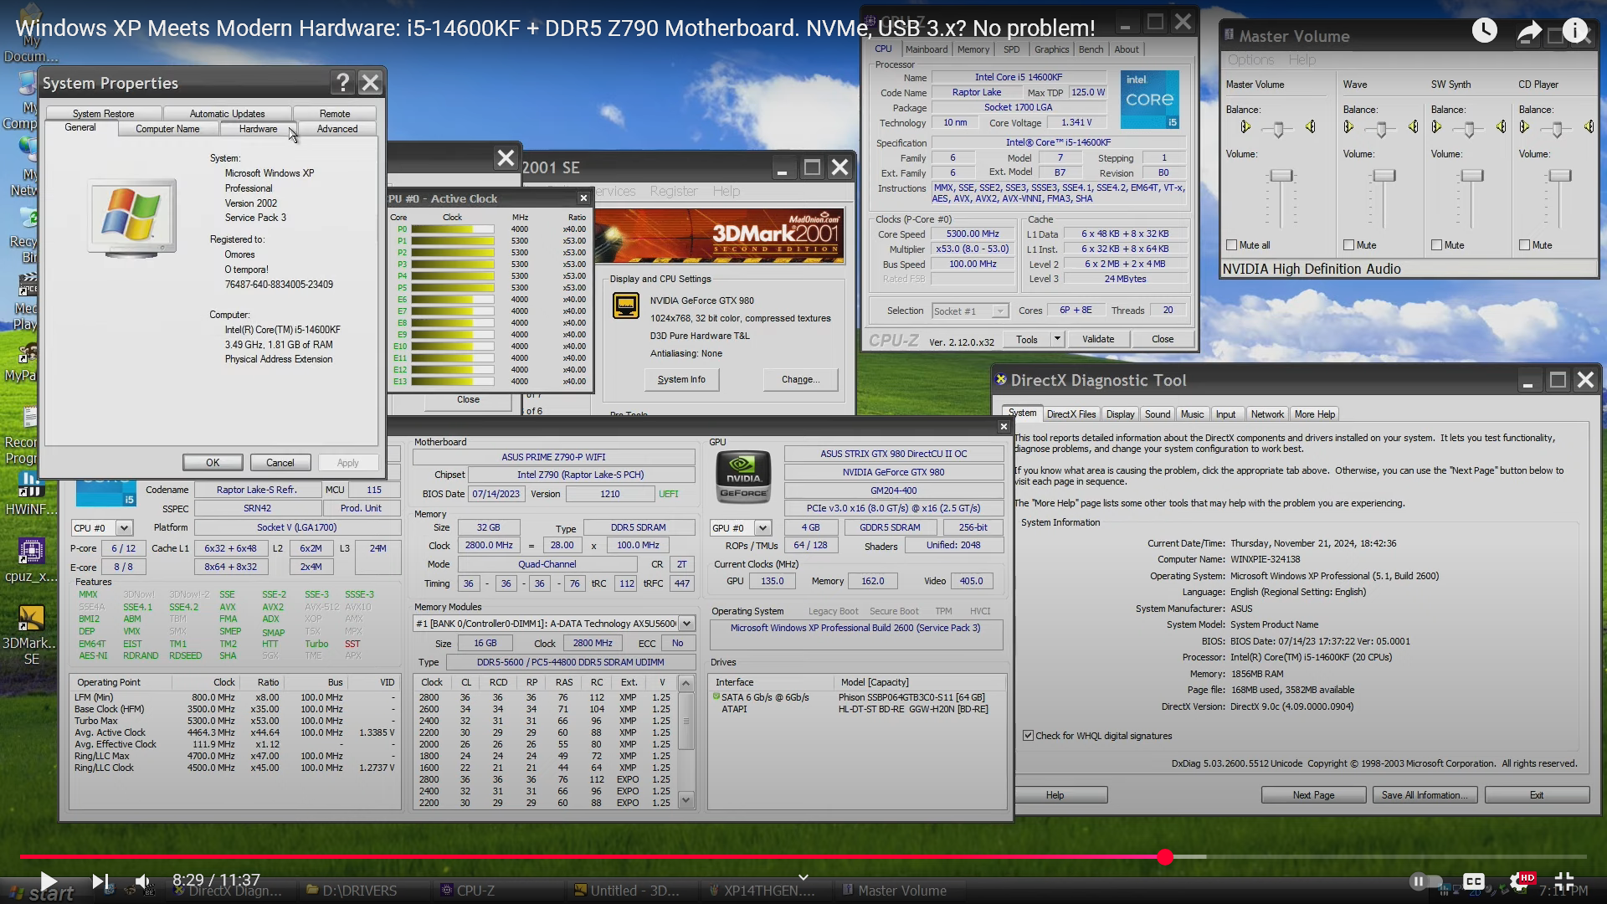
Task: Open Advanced tab in System Properties
Action: 337,129
